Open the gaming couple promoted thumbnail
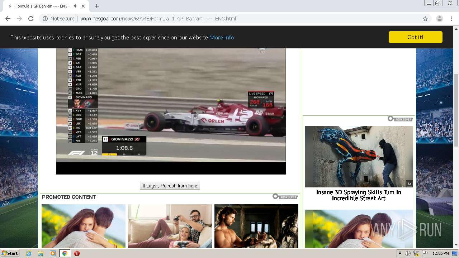This screenshot has width=459, height=258. click(170, 226)
